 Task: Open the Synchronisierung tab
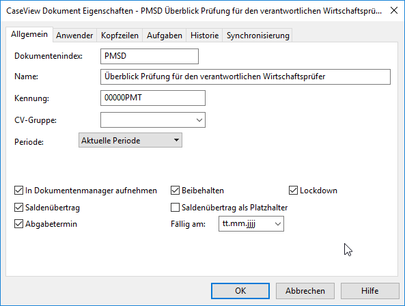pos(257,36)
